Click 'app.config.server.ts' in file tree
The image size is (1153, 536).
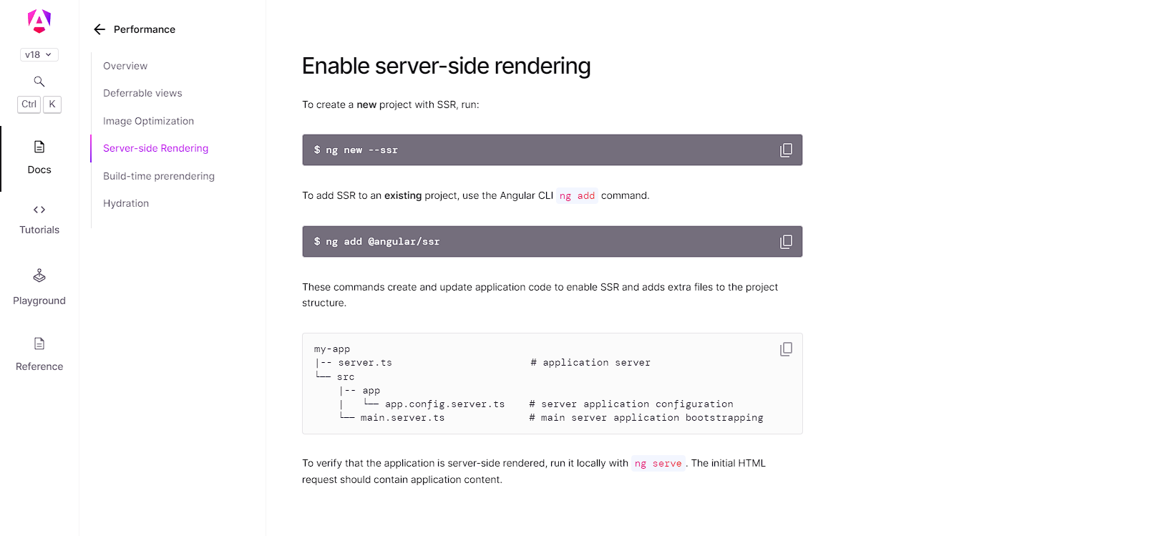[x=444, y=404]
